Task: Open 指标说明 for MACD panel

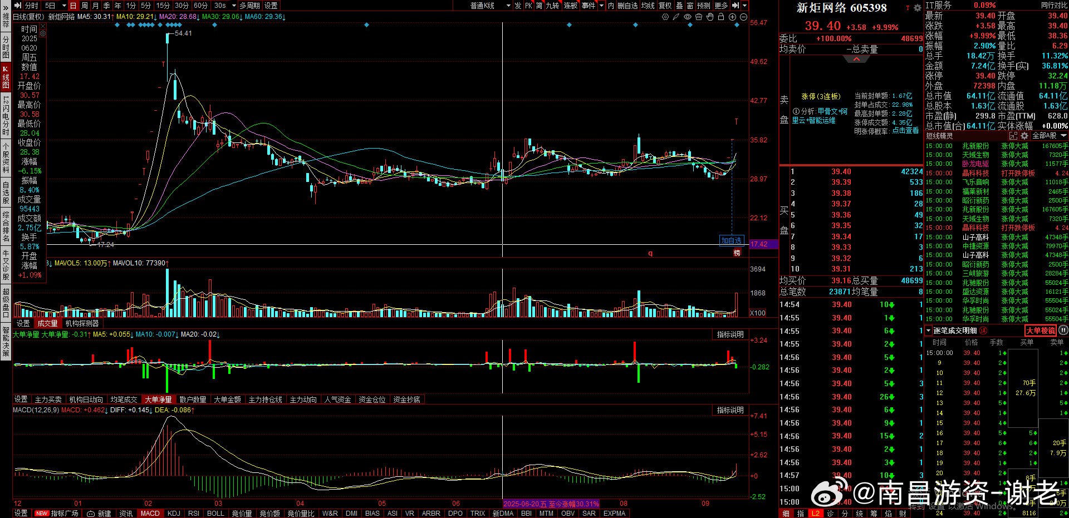Action: click(x=730, y=410)
